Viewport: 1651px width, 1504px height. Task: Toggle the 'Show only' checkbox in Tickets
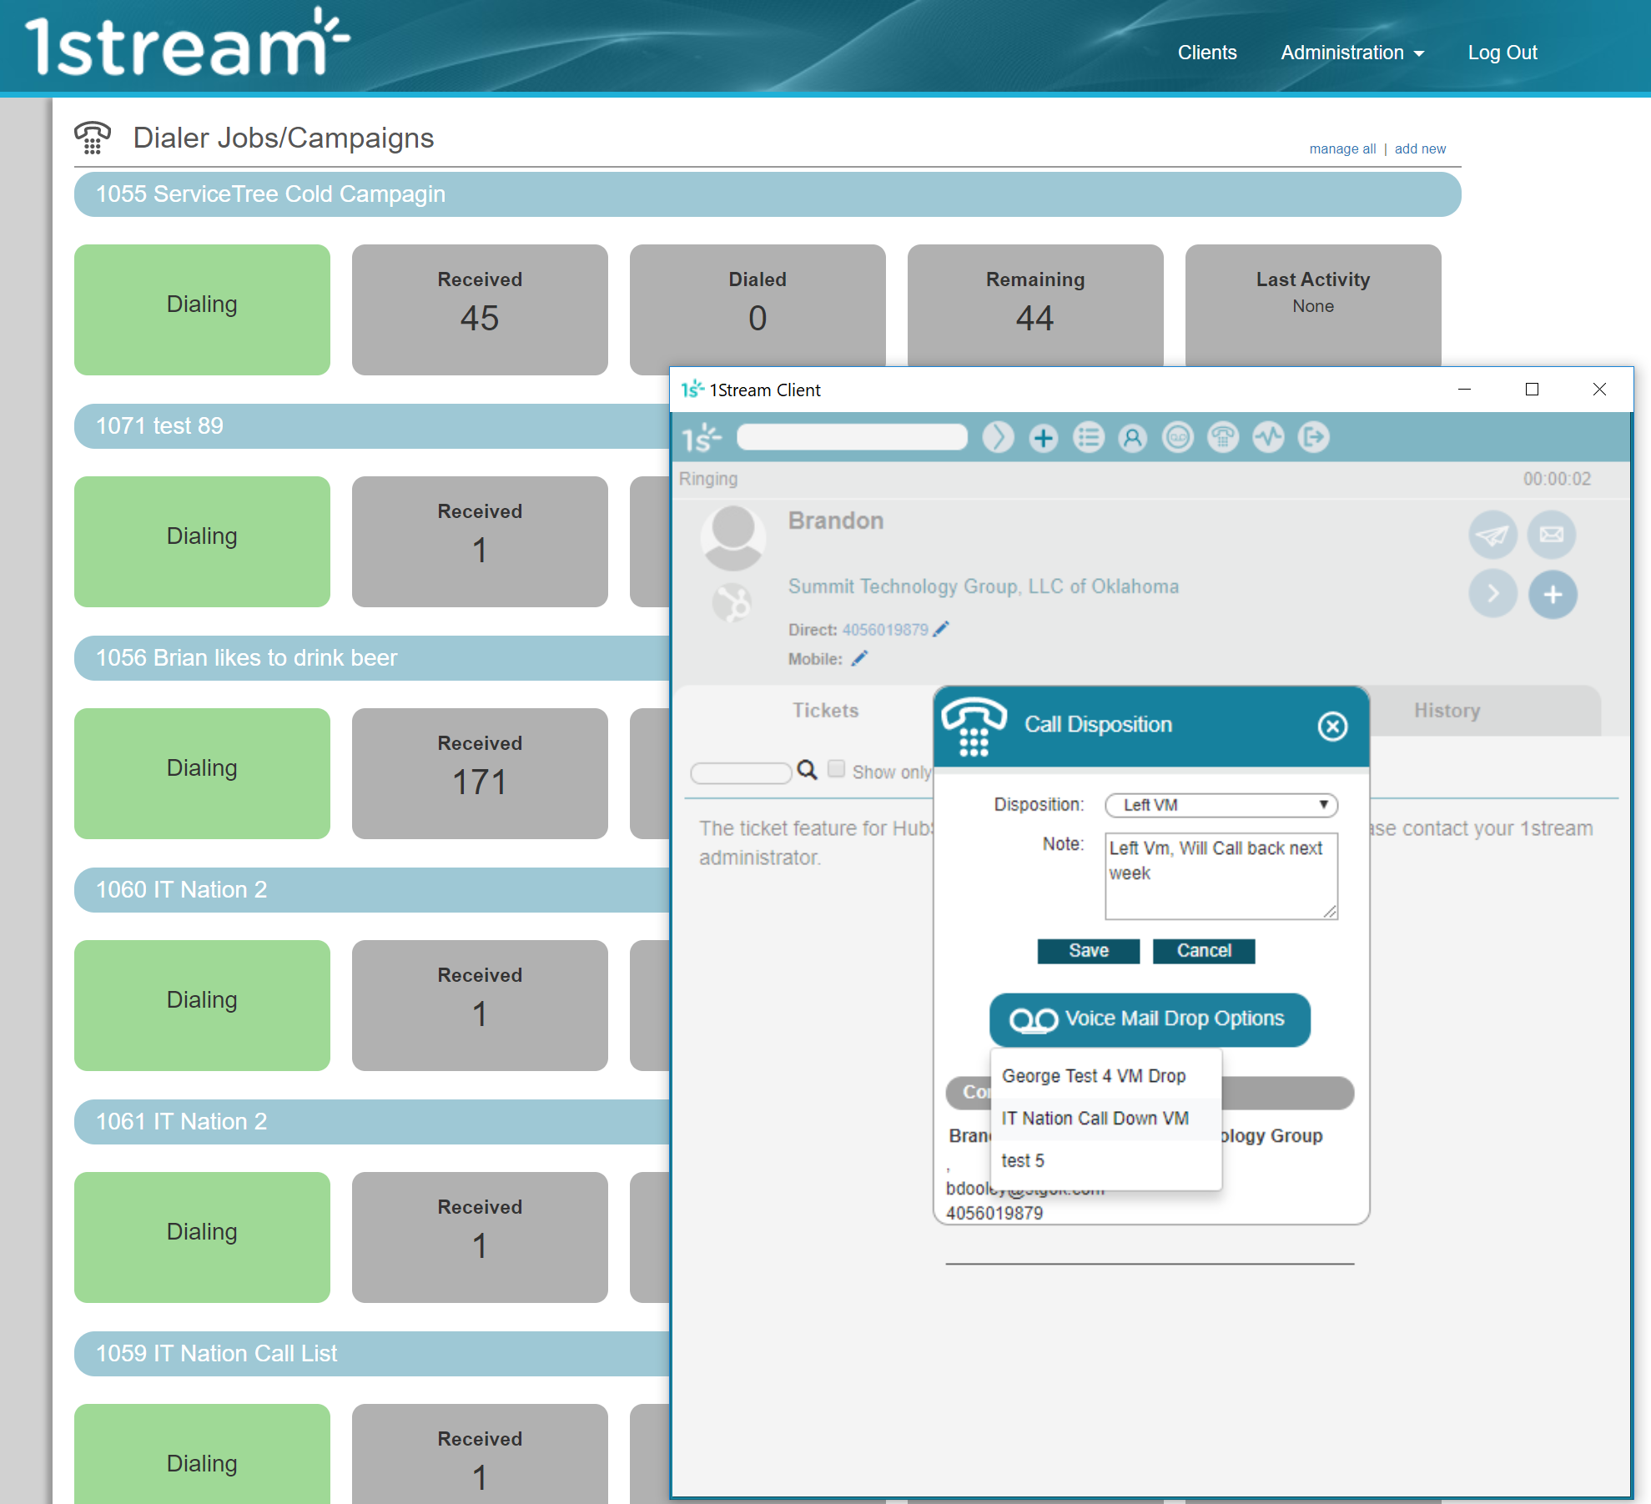[x=836, y=769]
